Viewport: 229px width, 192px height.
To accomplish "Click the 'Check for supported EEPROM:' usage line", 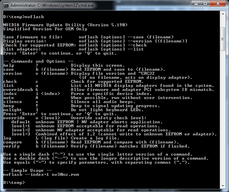I will 75,45.
